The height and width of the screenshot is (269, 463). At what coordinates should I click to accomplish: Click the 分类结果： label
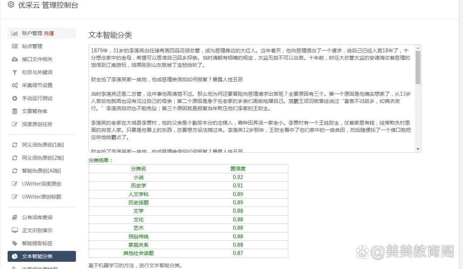pos(100,160)
